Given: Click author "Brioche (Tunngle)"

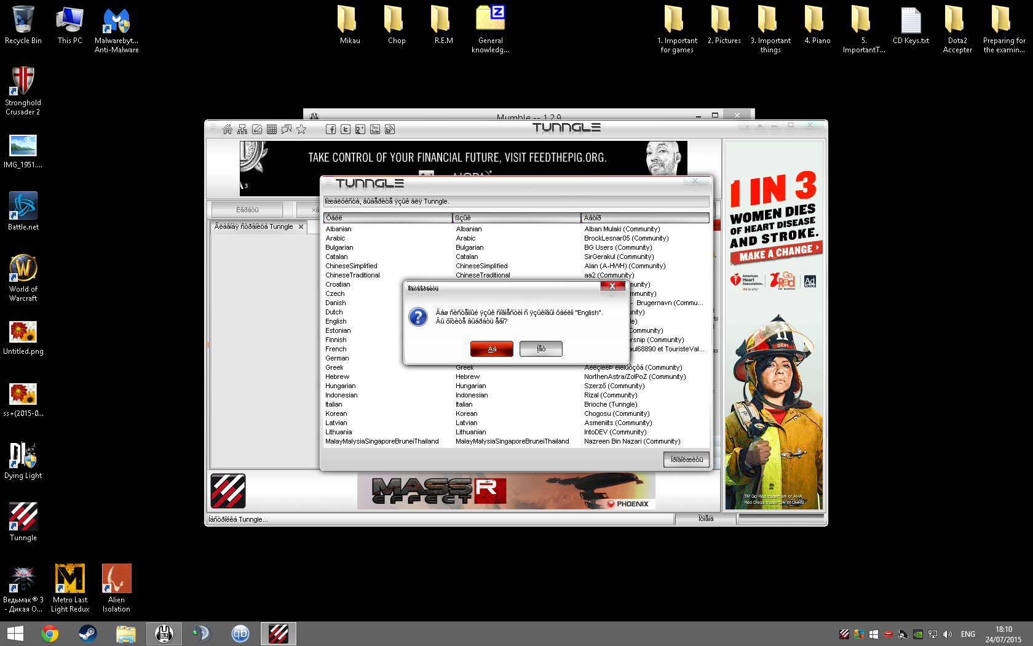Looking at the screenshot, I should click(x=611, y=405).
